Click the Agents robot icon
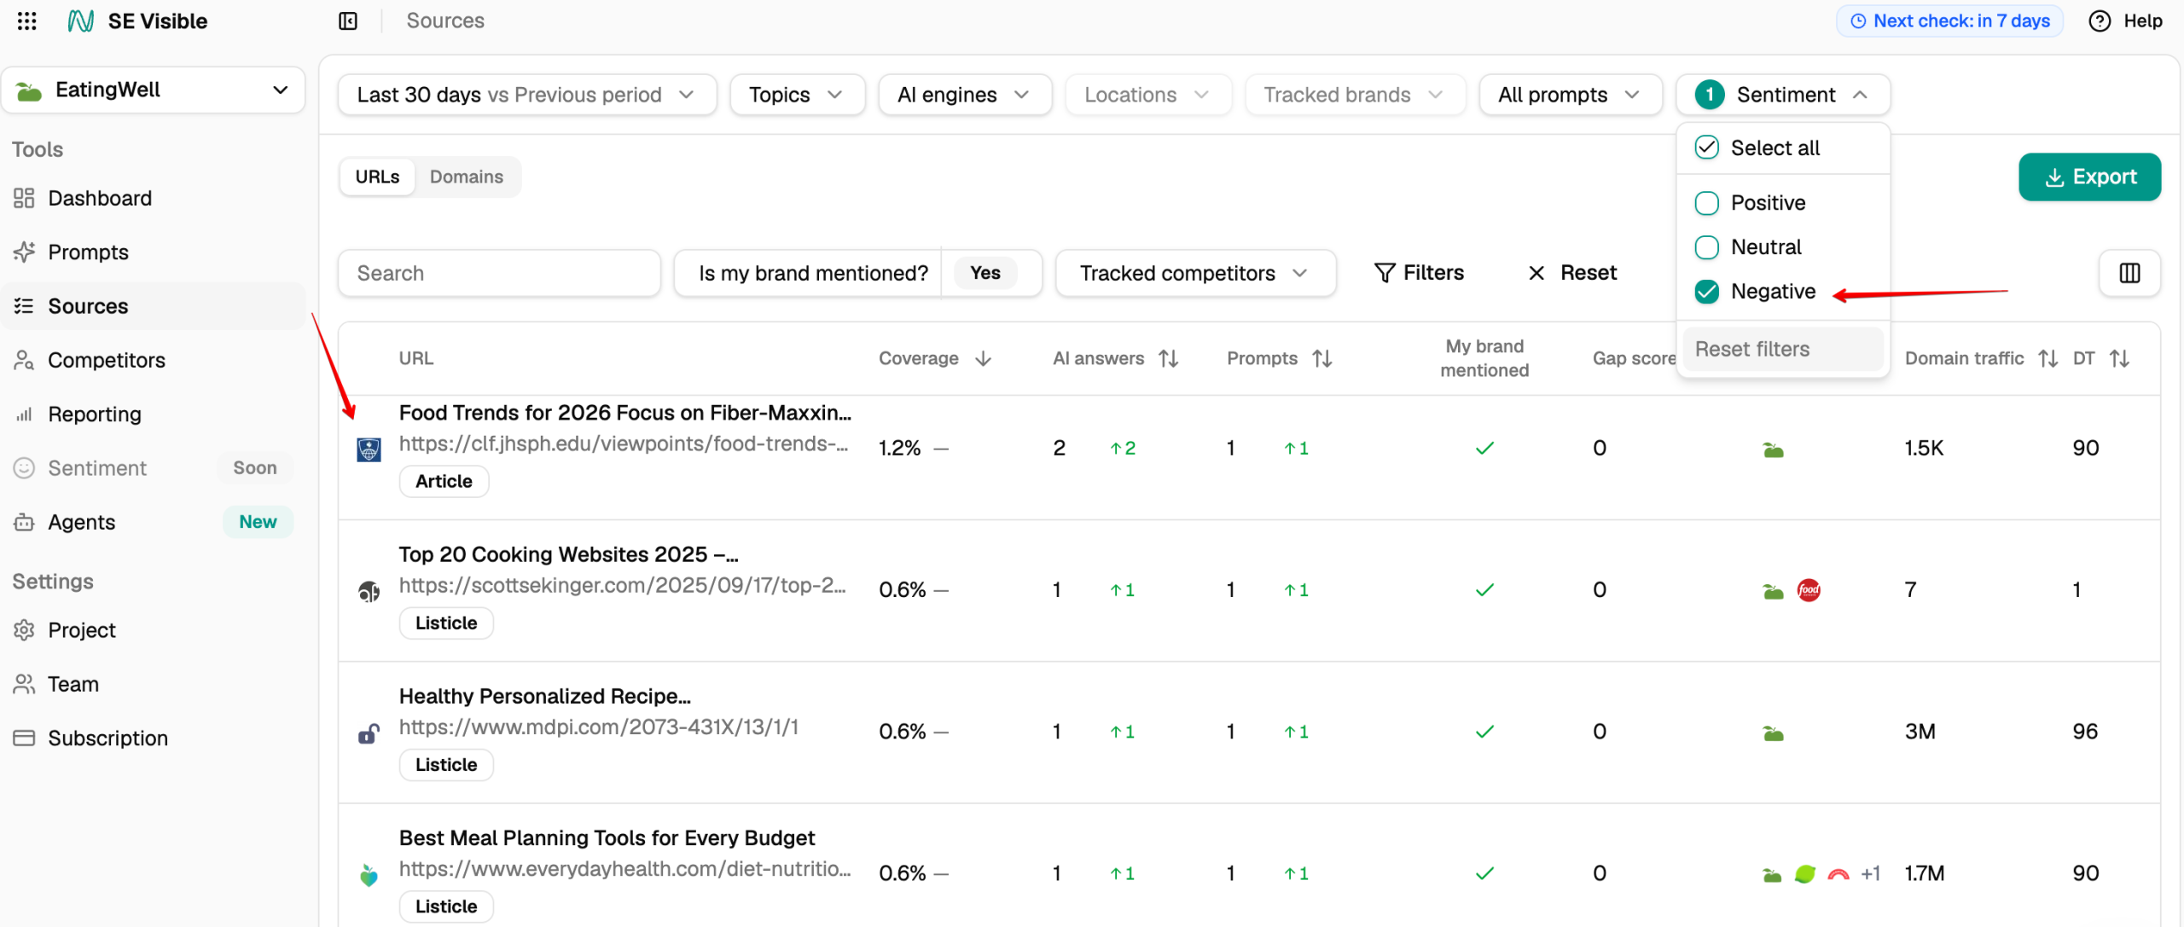2184x927 pixels. (24, 522)
